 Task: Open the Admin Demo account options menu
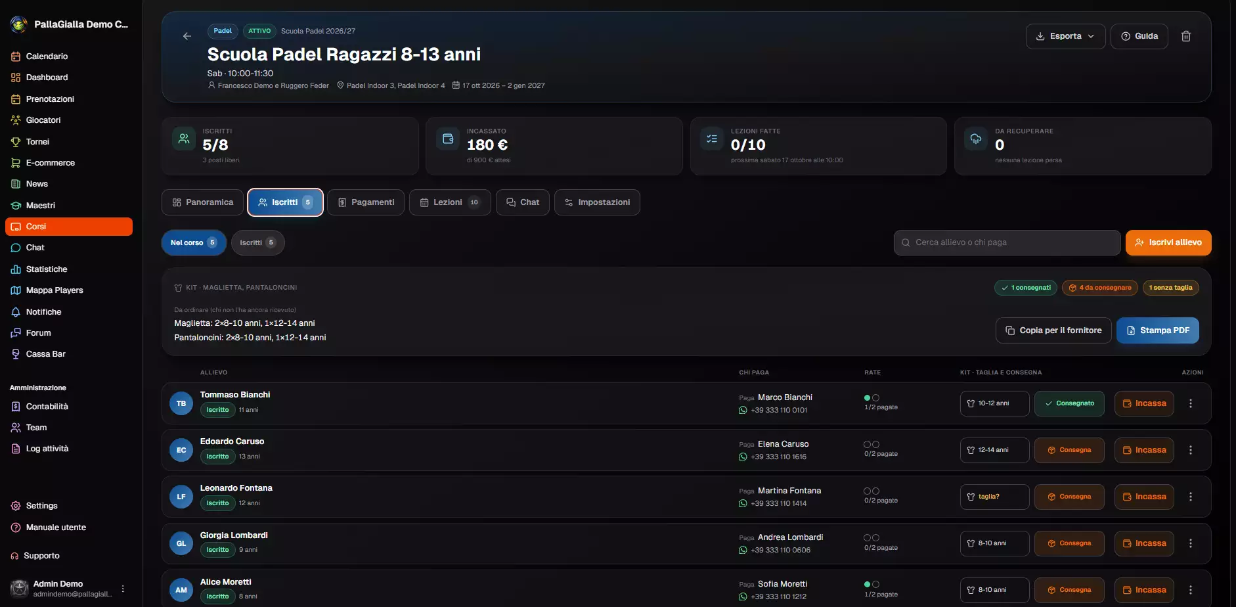(x=123, y=589)
